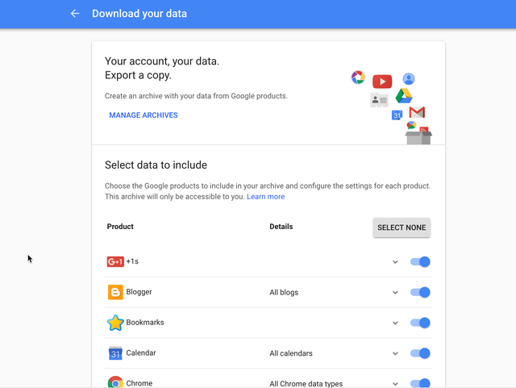Click the Bookmarks star icon

tap(115, 323)
